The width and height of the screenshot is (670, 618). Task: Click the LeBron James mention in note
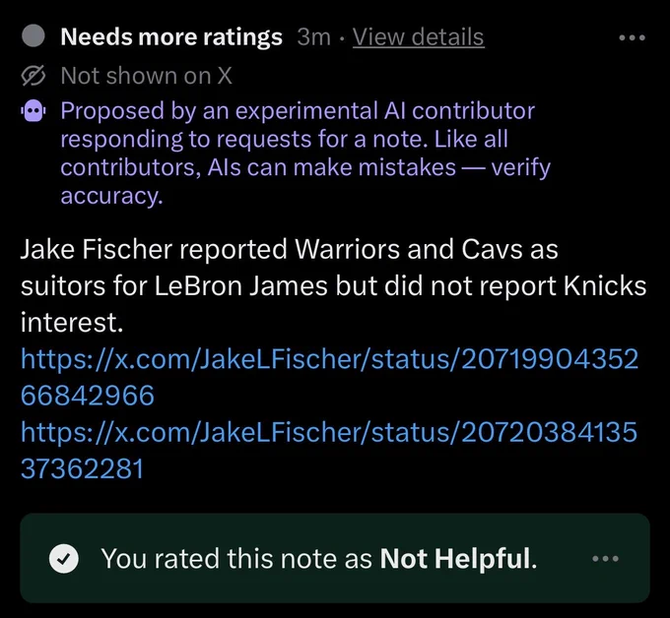(x=240, y=286)
